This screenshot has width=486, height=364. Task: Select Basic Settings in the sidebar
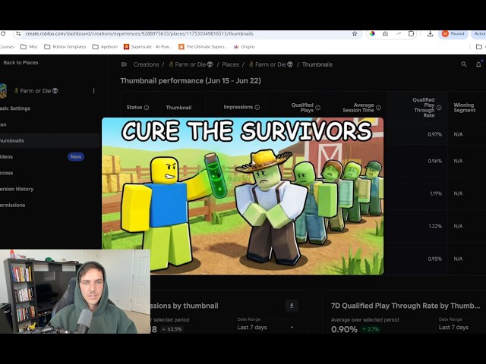click(x=15, y=108)
